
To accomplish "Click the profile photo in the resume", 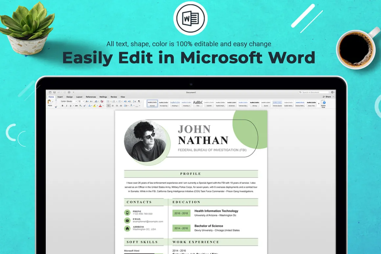I will click(145, 141).
